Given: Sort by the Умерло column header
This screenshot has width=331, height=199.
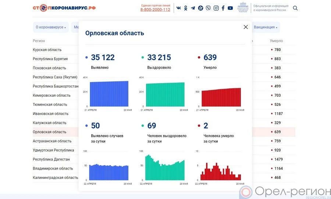Looking at the screenshot, I should (x=276, y=41).
